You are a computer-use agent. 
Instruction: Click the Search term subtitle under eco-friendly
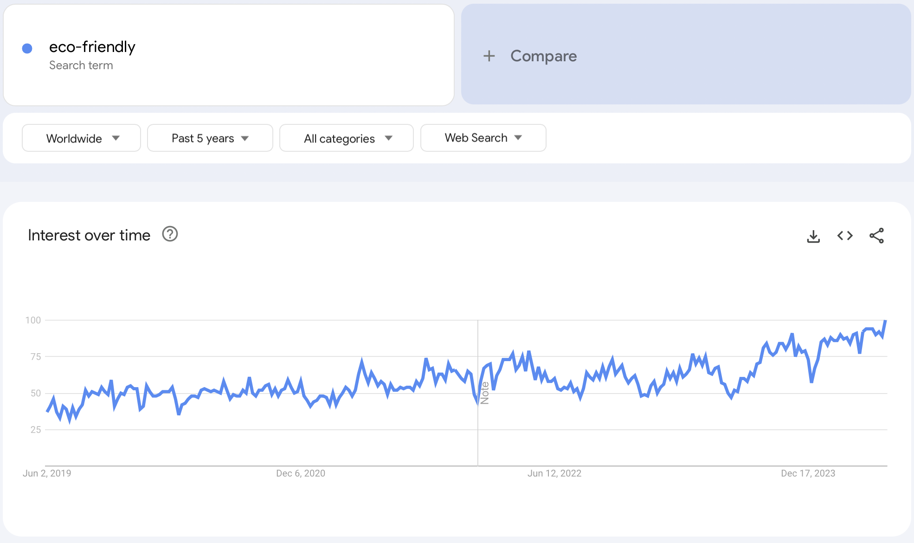pos(81,65)
